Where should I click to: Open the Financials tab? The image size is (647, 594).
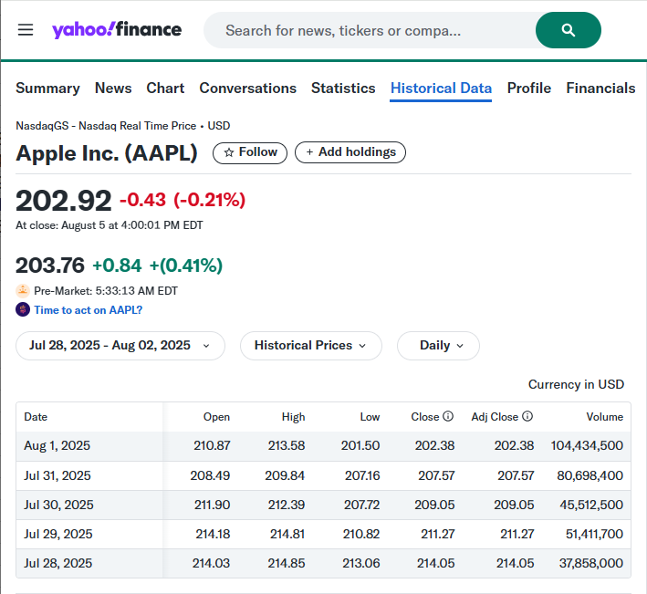(600, 89)
